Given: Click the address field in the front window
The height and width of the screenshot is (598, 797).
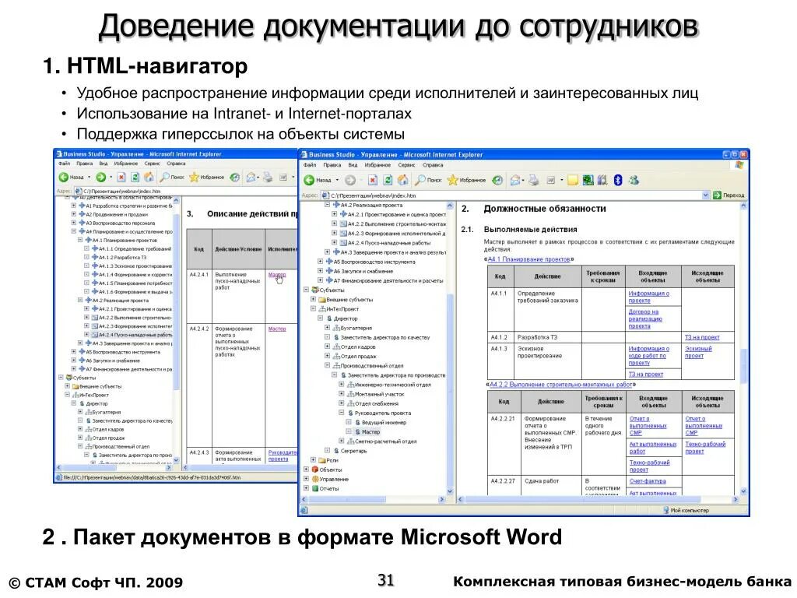Looking at the screenshot, I should click(515, 195).
